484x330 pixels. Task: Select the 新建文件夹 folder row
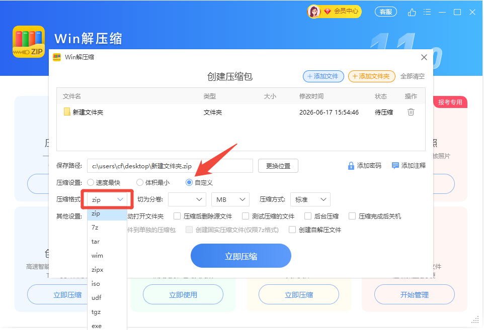click(x=241, y=112)
